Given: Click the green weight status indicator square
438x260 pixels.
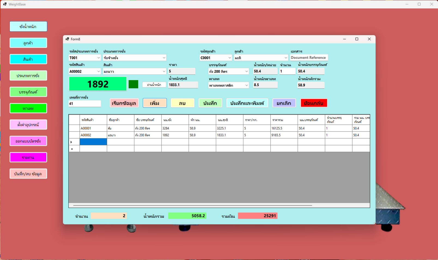Looking at the screenshot, I should 133,84.
